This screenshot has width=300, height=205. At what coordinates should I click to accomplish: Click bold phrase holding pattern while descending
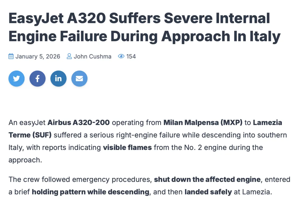pyautogui.click(x=91, y=192)
